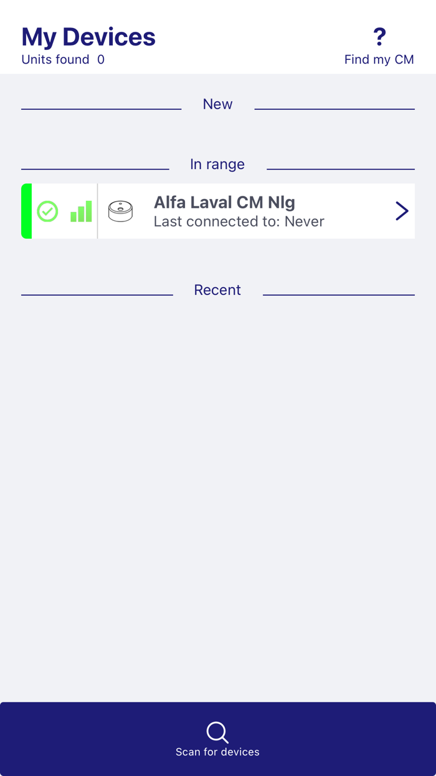Screen dimensions: 436x776
Task: Click Last connected to: Never text
Action: pos(239,221)
